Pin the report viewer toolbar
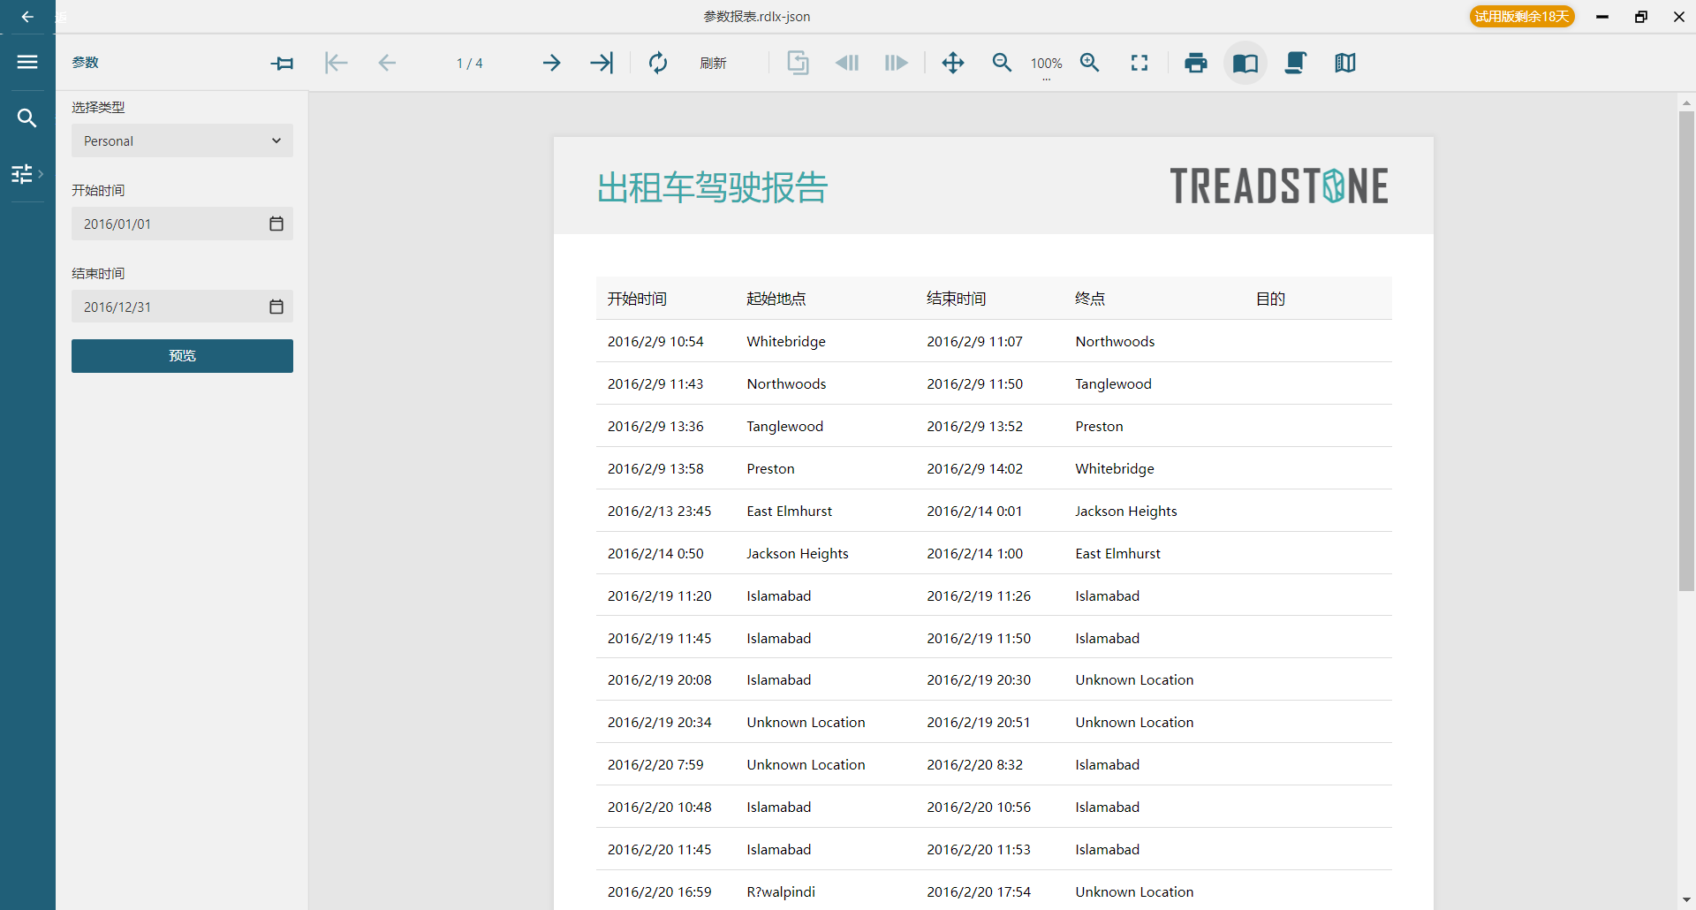Screen dimensions: 1696x910 [x=283, y=63]
